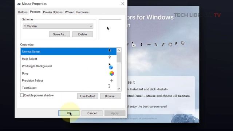Delete the current pointer scheme
The width and height of the screenshot is (233, 131).
point(83,34)
